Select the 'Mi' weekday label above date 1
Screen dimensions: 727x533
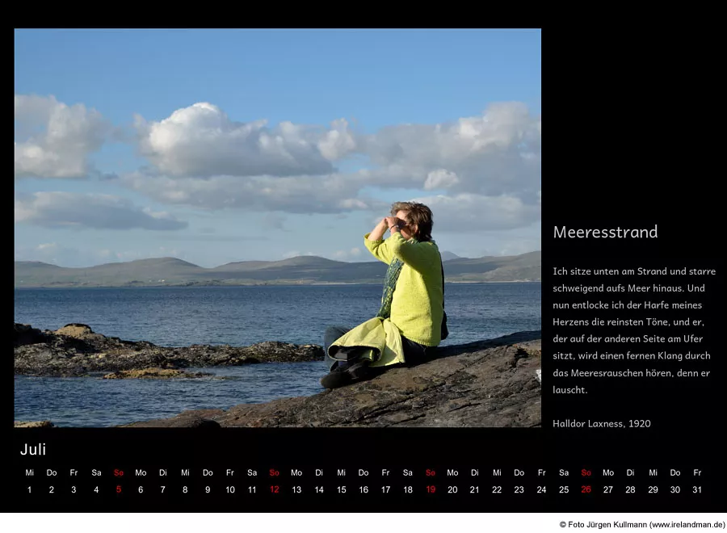click(29, 472)
